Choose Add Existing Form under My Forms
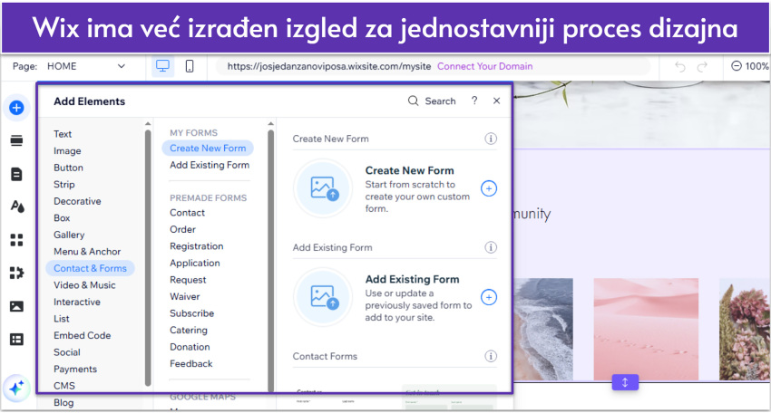The image size is (771, 413). 210,165
